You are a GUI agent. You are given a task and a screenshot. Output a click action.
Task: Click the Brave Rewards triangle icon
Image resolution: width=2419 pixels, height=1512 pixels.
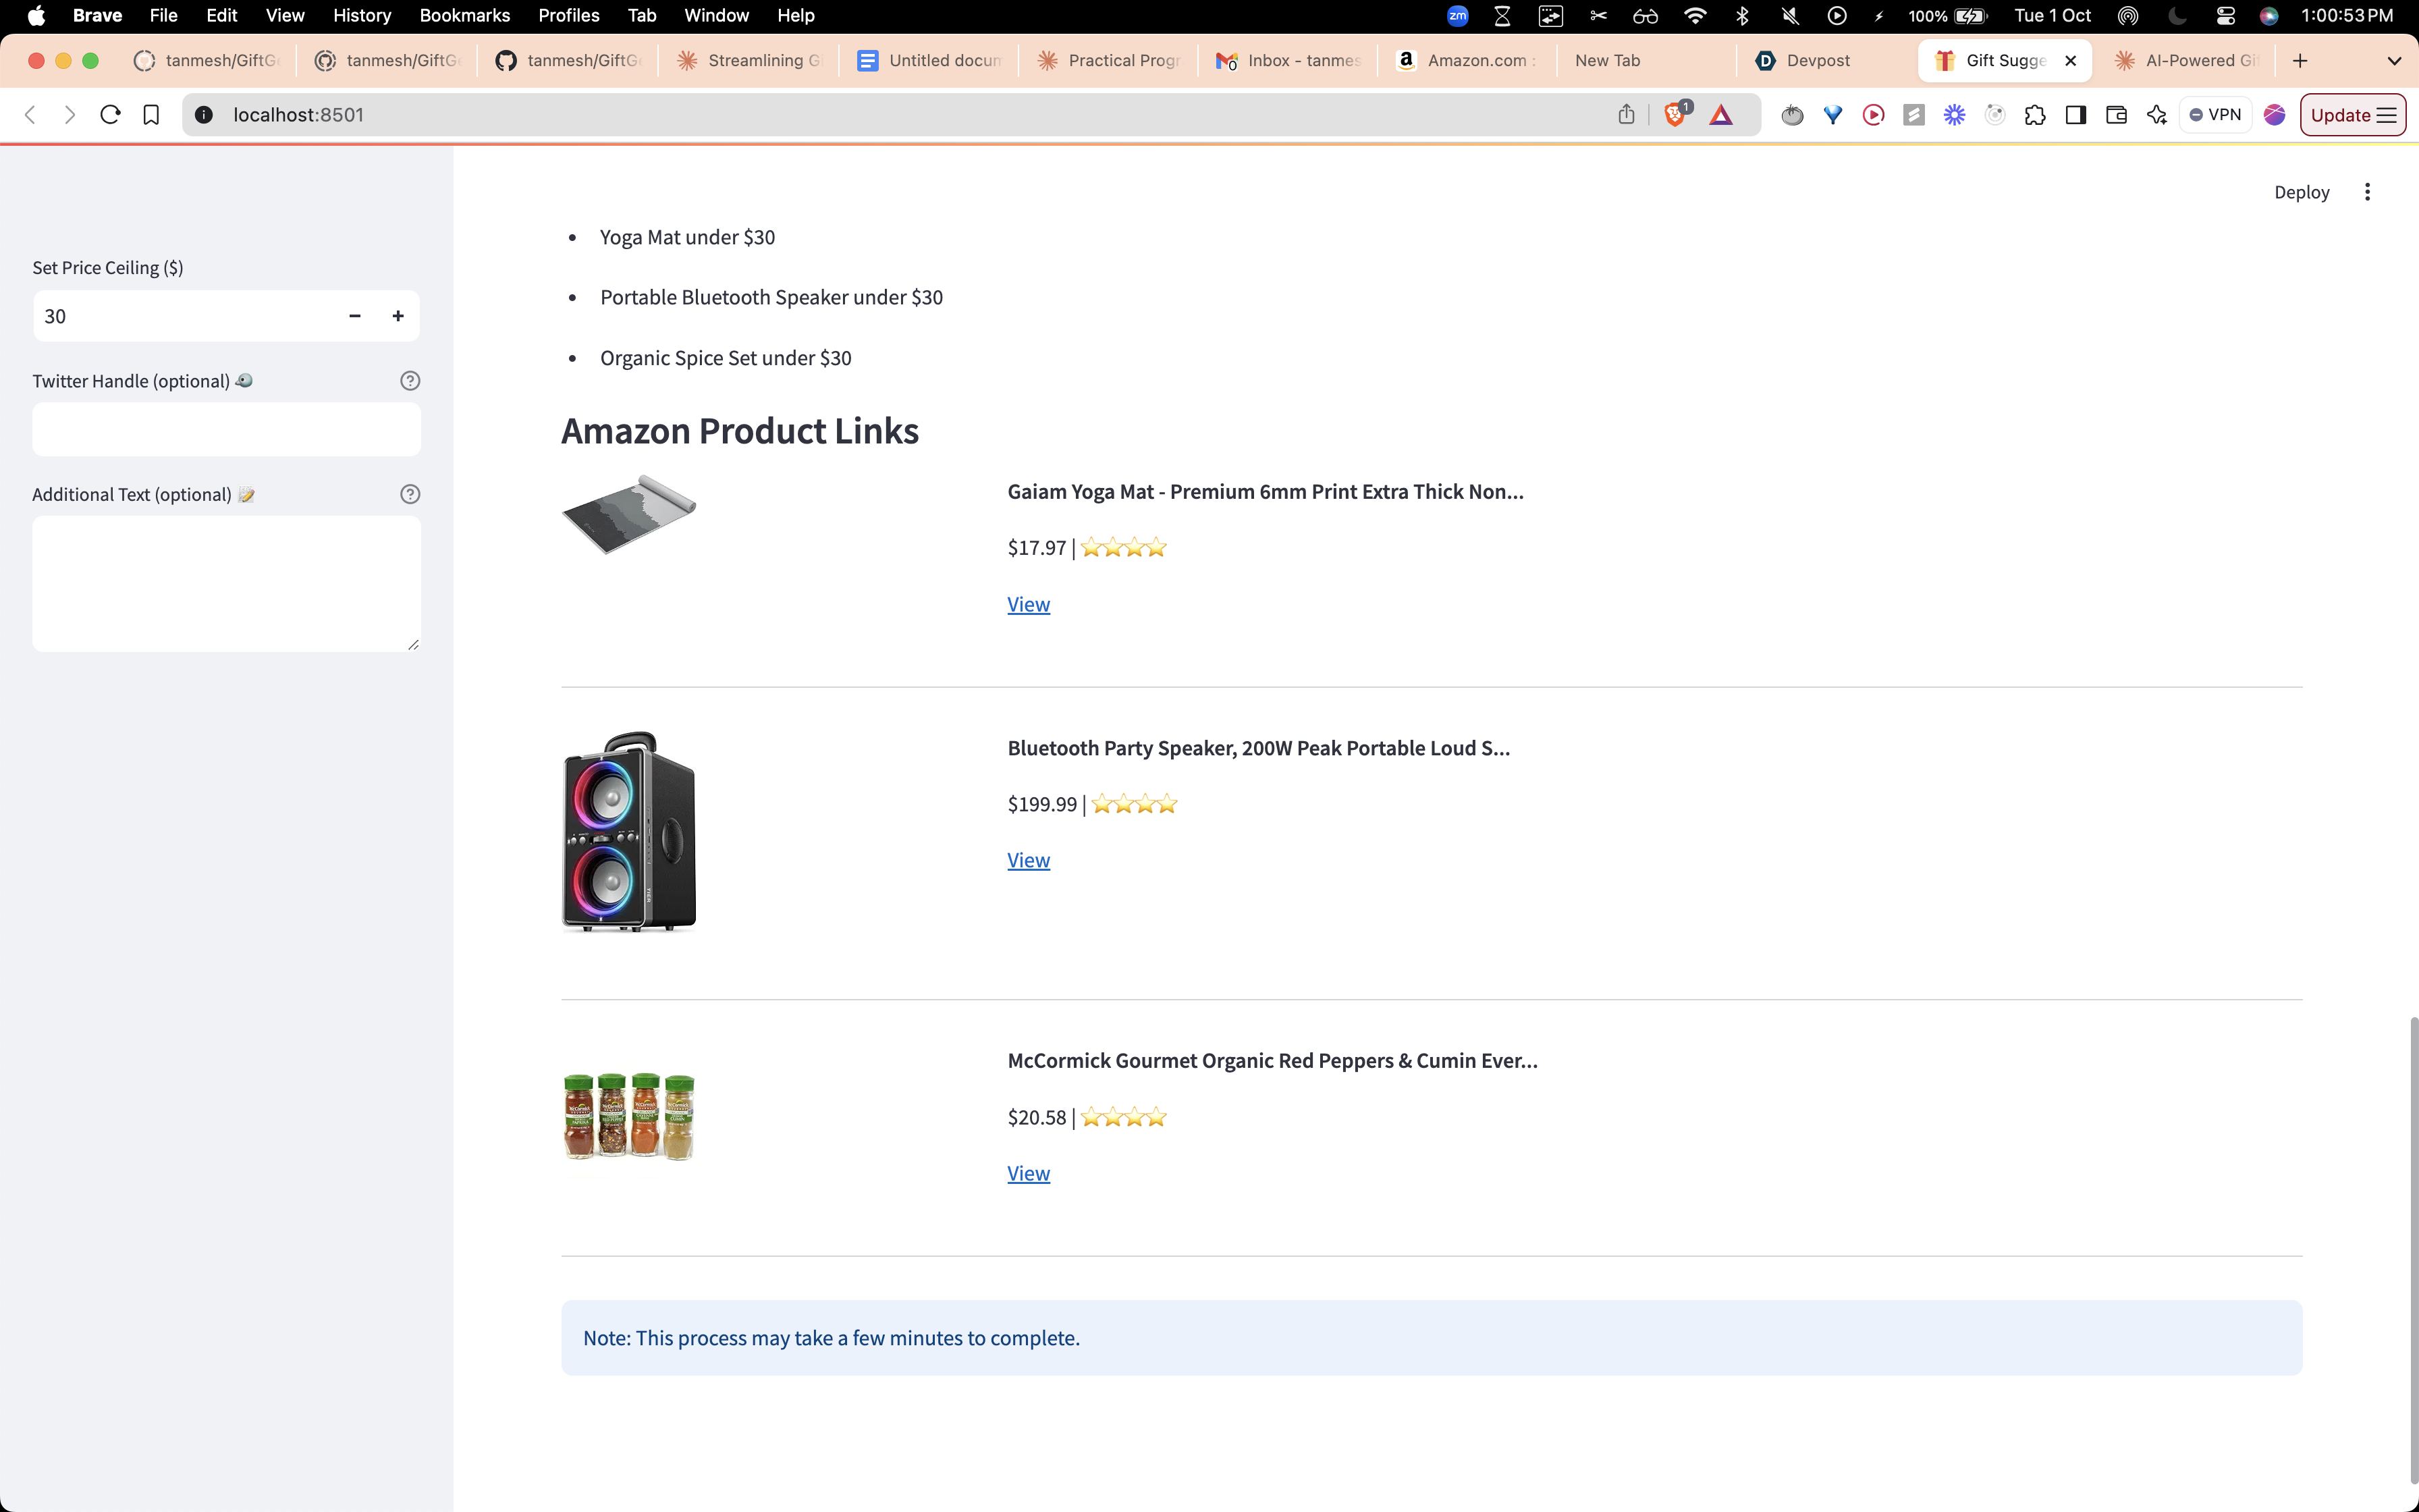click(1722, 114)
